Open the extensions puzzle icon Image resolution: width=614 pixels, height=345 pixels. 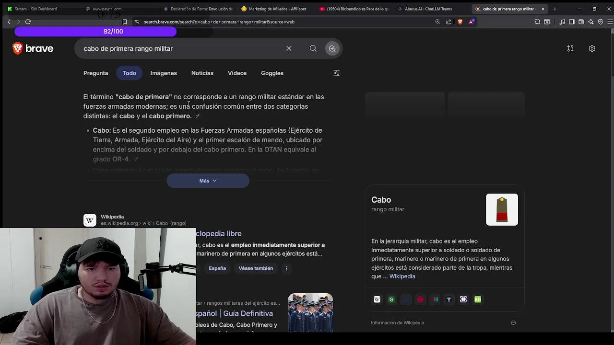coord(537,22)
